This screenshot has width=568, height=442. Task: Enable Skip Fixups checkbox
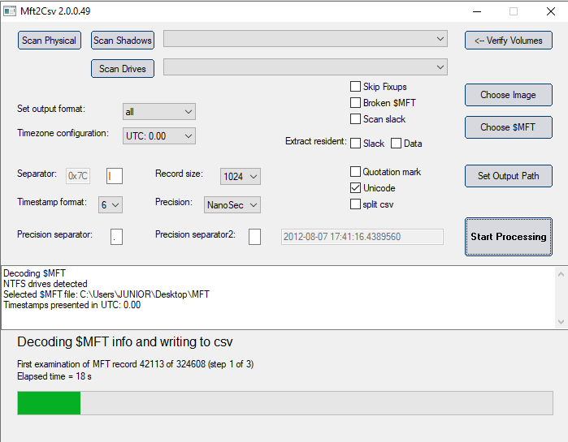356,87
